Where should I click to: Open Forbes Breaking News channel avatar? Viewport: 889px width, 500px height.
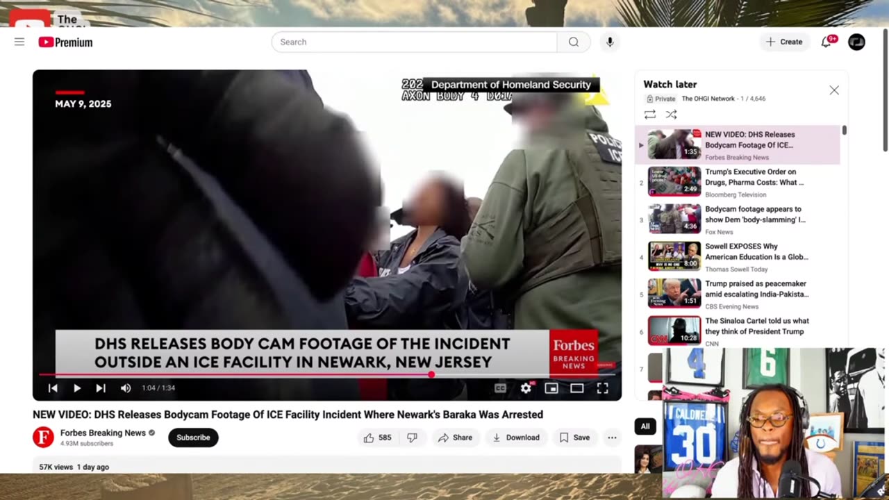coord(43,437)
